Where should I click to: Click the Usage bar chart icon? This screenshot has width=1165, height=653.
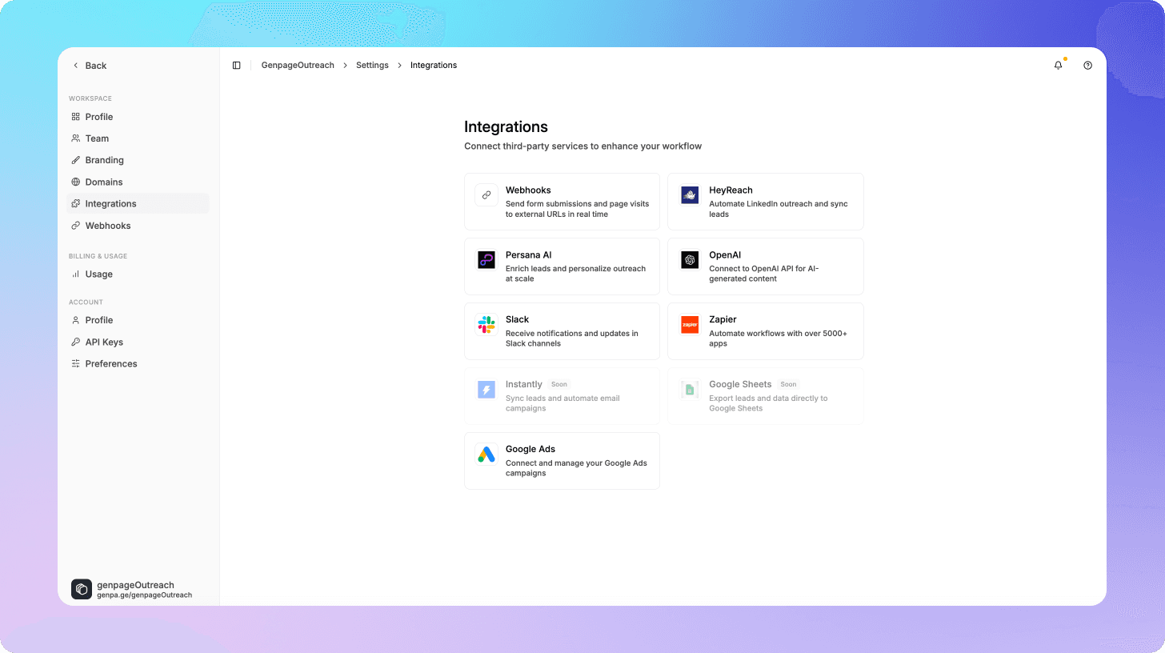click(x=75, y=274)
